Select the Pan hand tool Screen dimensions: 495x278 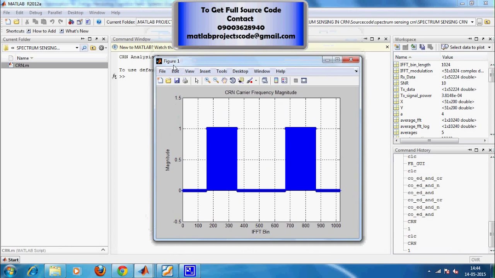(224, 80)
